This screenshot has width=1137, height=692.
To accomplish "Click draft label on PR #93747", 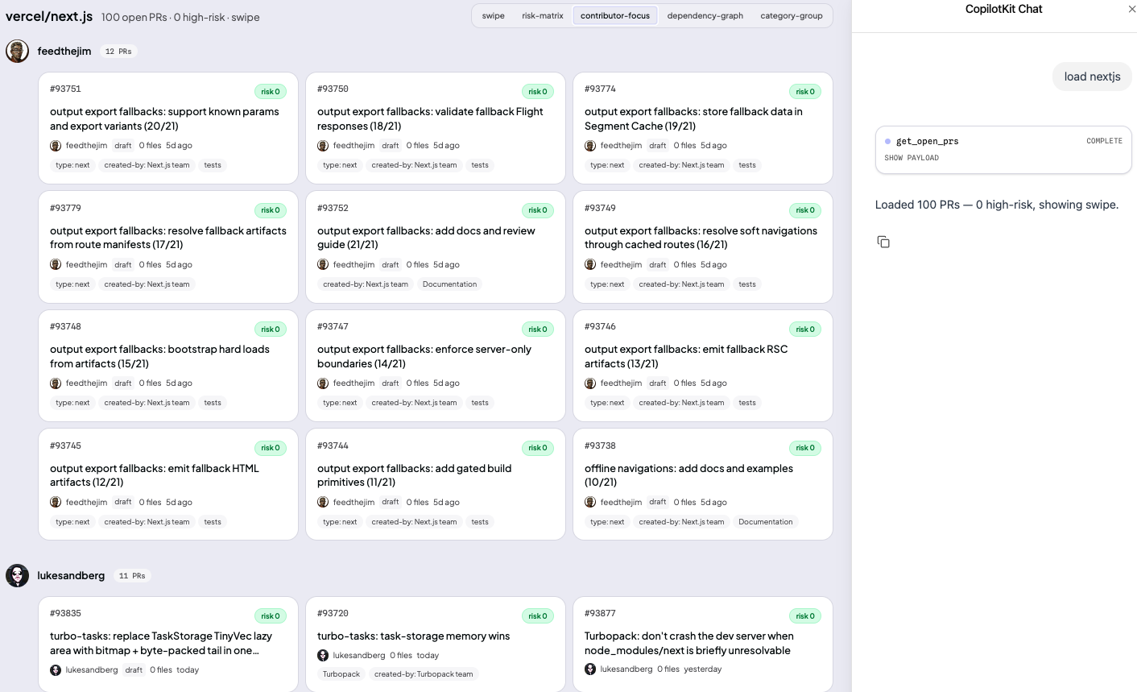I will tap(391, 383).
